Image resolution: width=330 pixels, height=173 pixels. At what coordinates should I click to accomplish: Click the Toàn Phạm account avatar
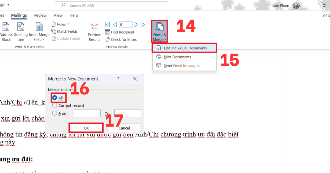[x=296, y=5]
